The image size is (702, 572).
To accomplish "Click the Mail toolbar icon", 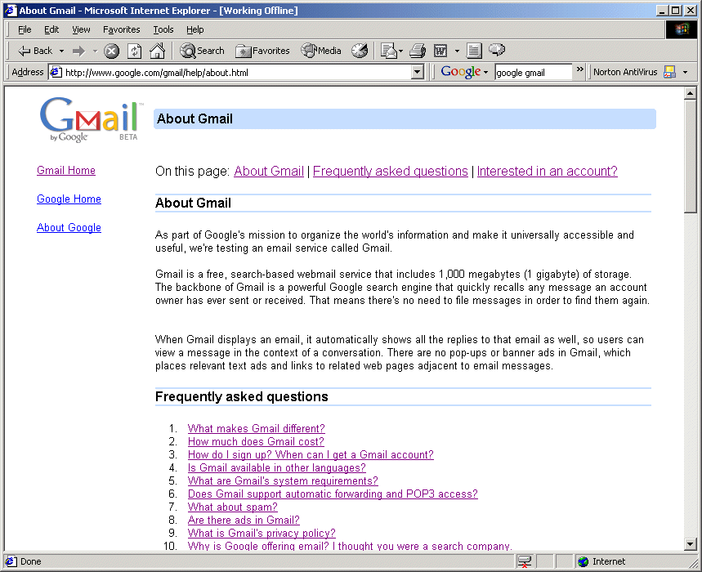I will point(389,51).
